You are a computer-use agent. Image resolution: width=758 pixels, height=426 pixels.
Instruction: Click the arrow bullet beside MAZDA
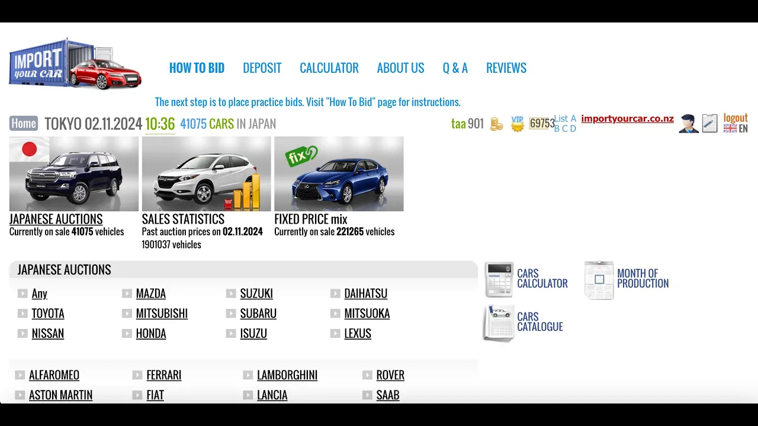pyautogui.click(x=127, y=293)
